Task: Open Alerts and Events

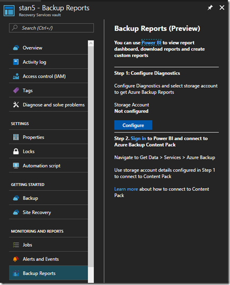Action: 49,259
